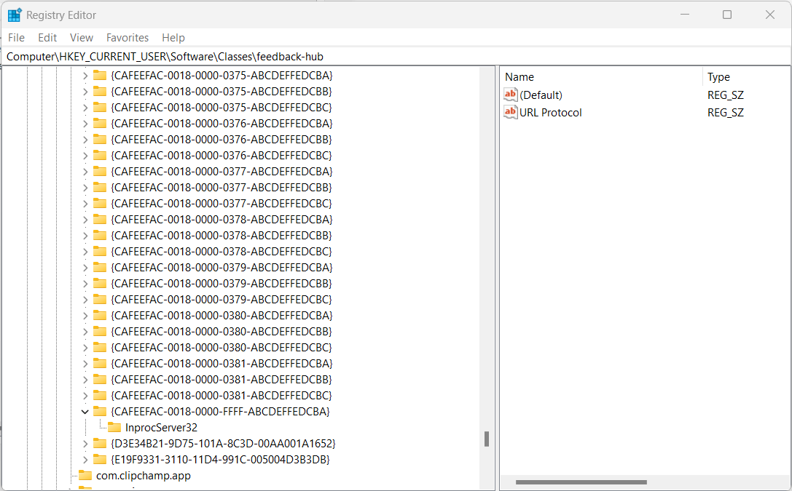Click folder icon of {CAFEEFAC-0018-0000-0379-ABCDEFFEDCBC}
The height and width of the screenshot is (491, 792).
100,300
